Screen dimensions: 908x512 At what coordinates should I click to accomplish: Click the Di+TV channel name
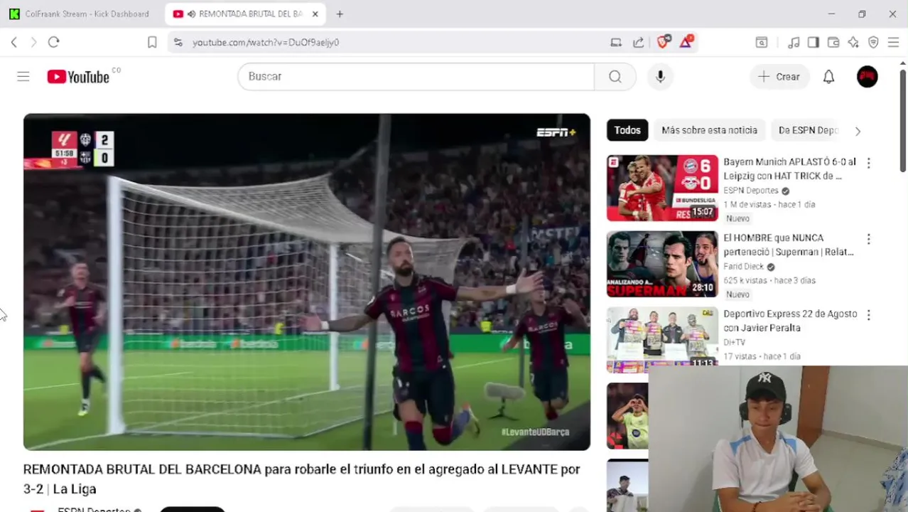pos(735,343)
